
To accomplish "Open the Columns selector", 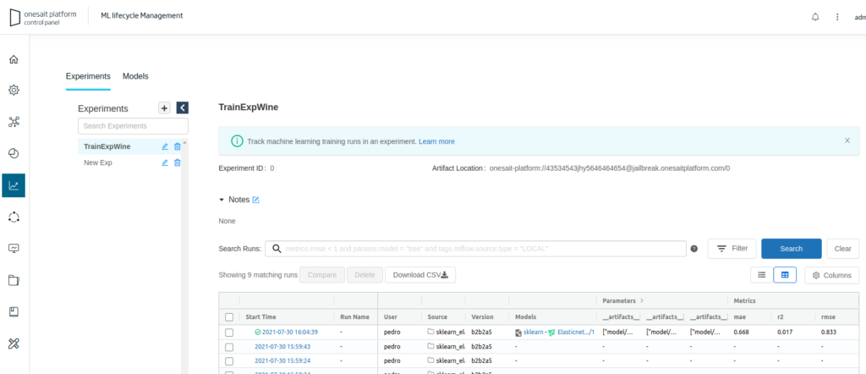I will [x=832, y=275].
